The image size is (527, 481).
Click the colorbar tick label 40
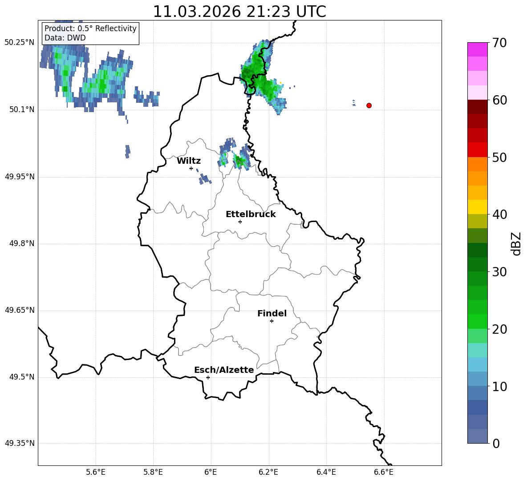coord(499,214)
